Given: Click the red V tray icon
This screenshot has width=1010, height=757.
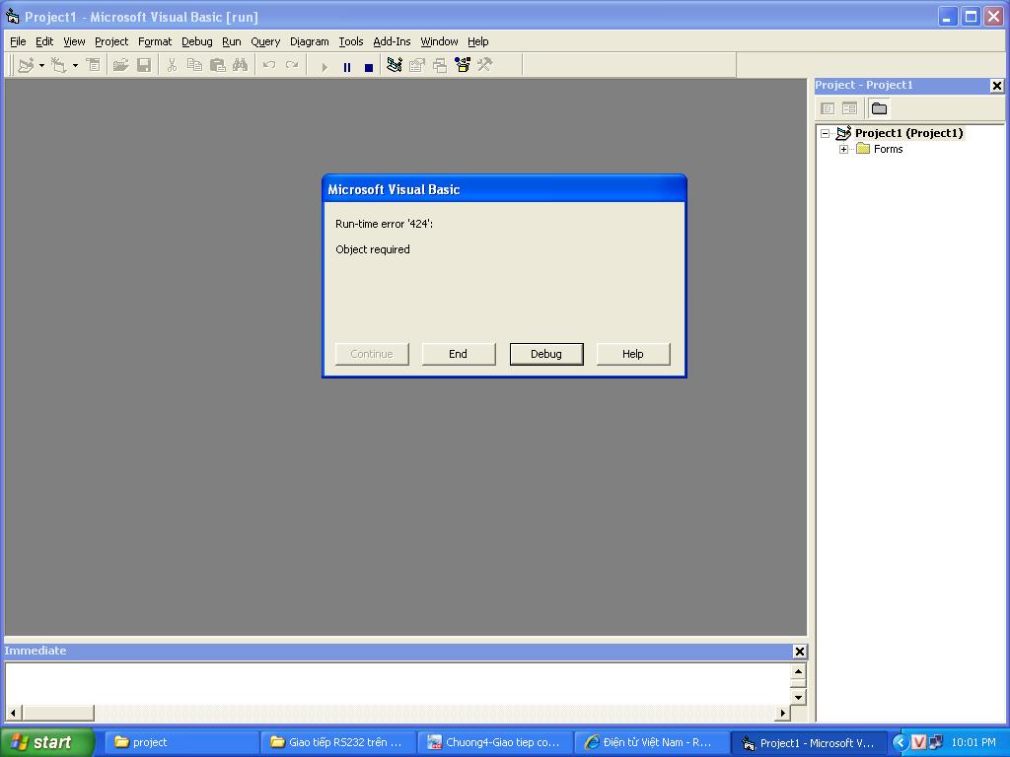Looking at the screenshot, I should coord(918,743).
